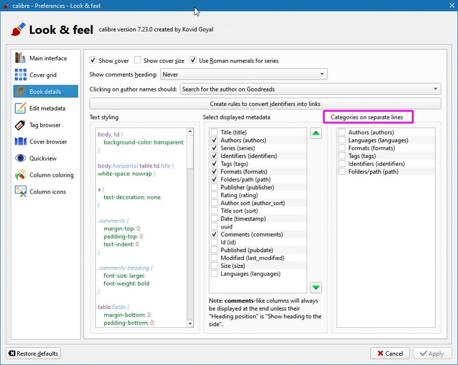The width and height of the screenshot is (458, 365).
Task: Toggle Use Roman numerals for series
Action: [x=193, y=60]
